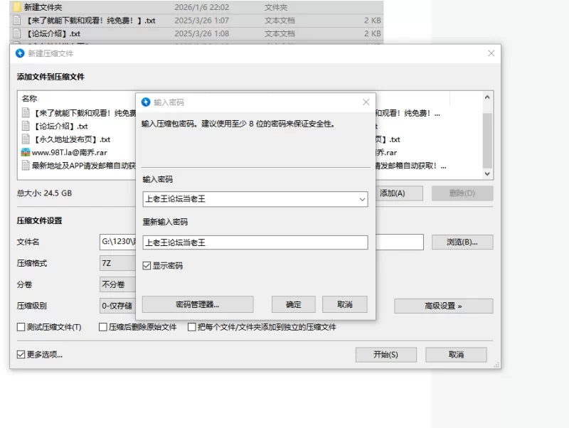Image resolution: width=569 pixels, height=428 pixels.
Task: Click the Bandizip logo in the password dialog title
Action: pyautogui.click(x=146, y=102)
